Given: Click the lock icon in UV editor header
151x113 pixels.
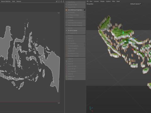Looking at the screenshot, I should [59, 1].
